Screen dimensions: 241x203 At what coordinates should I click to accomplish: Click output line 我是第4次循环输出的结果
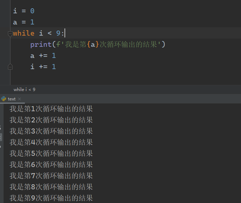[x=51, y=142]
